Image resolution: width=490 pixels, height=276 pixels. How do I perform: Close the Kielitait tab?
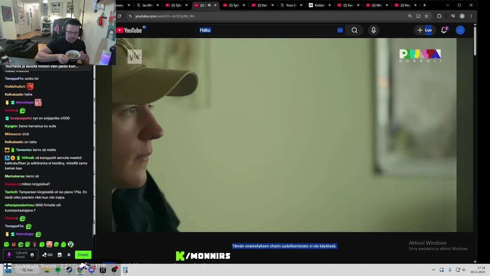(x=330, y=5)
